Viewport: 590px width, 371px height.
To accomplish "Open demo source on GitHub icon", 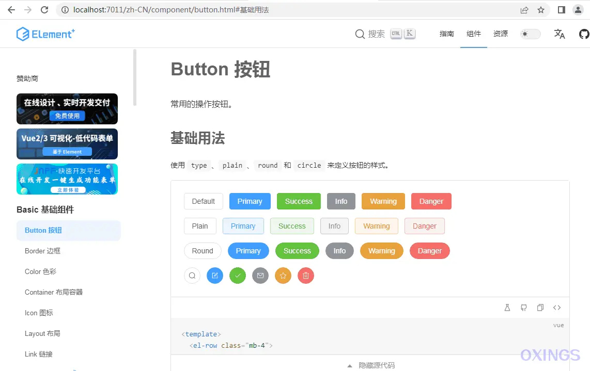I will 524,308.
